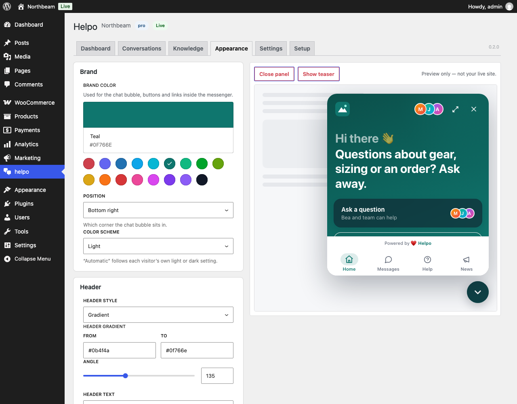This screenshot has height=404, width=517.
Task: Click the messenger brand logo icon
Action: point(343,109)
